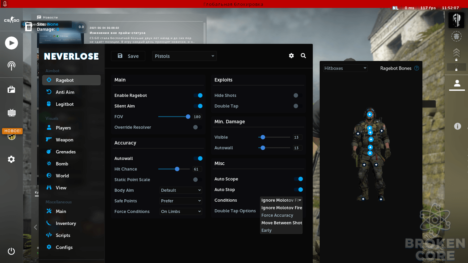Adjust the Hit Chance slider
Image resolution: width=468 pixels, height=263 pixels.
174,169
